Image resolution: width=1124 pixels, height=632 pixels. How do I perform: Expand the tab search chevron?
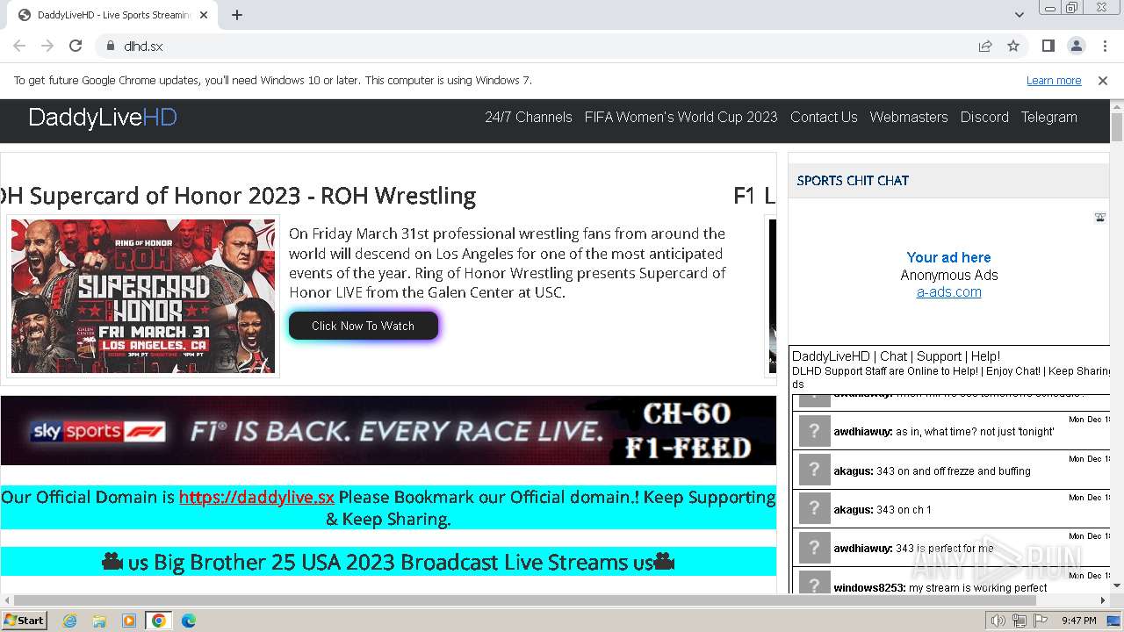tap(1019, 15)
